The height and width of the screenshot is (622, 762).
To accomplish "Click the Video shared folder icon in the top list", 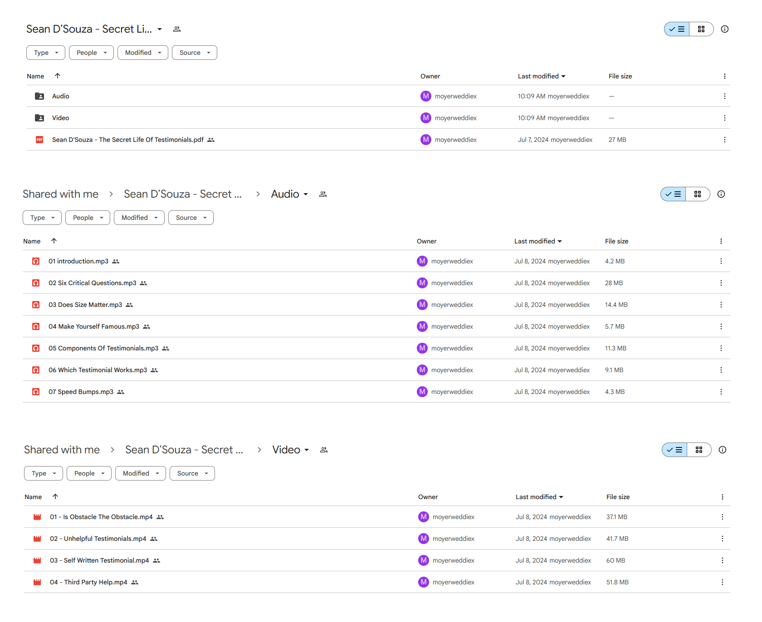I will click(39, 118).
